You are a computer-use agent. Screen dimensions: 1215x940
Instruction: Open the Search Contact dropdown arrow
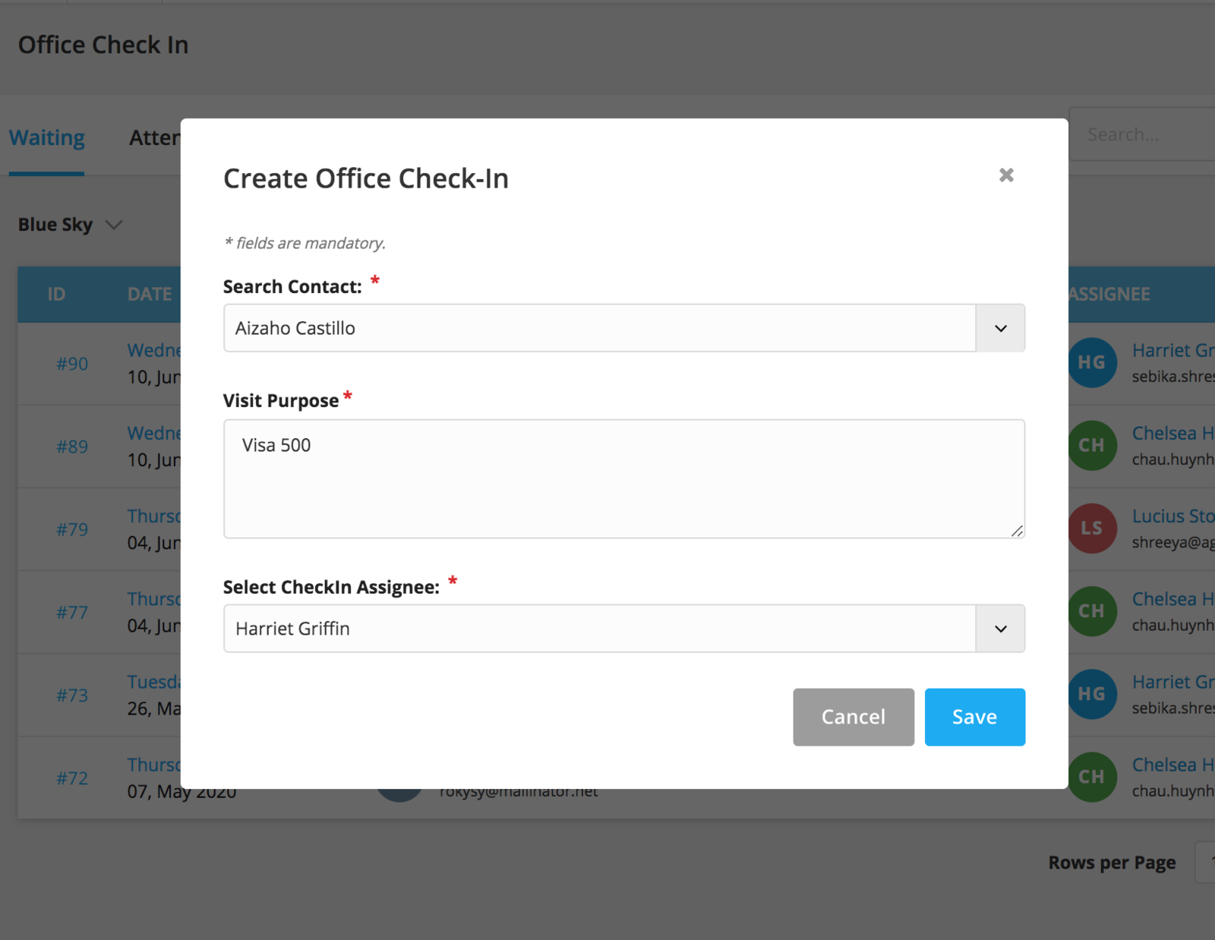click(x=1000, y=328)
